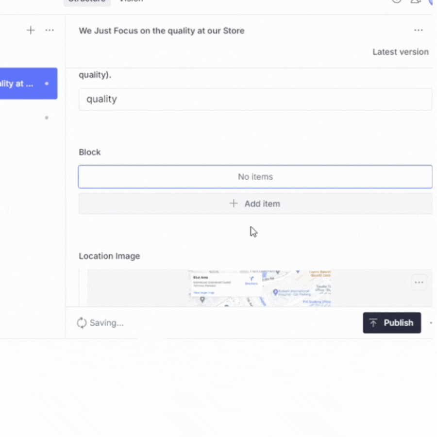Viewport: 437px width, 437px height.
Task: Publish the document
Action: click(392, 323)
